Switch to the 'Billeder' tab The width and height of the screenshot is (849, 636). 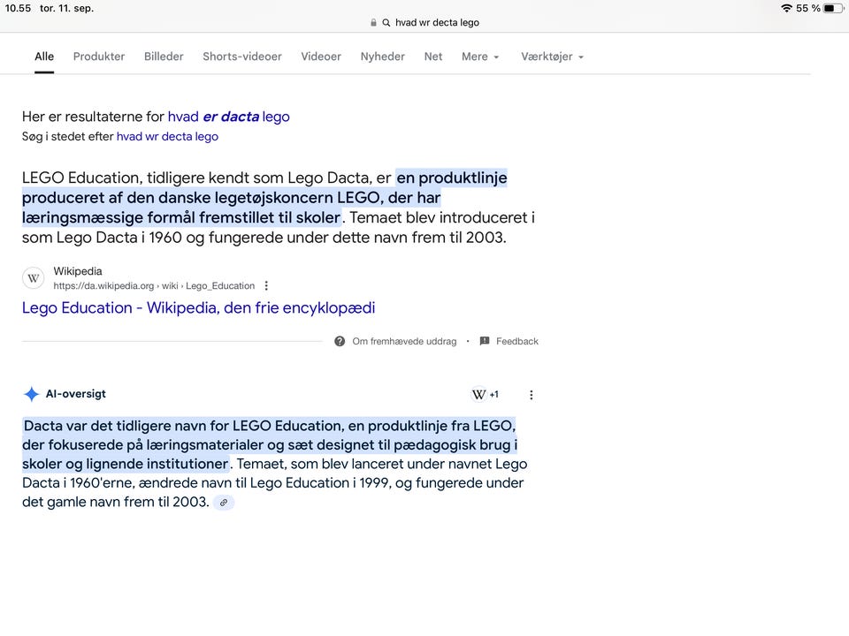(x=164, y=57)
